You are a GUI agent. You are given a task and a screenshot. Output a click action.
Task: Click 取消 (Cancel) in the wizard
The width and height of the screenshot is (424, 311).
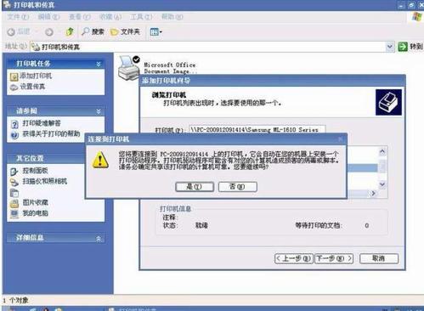(x=379, y=258)
